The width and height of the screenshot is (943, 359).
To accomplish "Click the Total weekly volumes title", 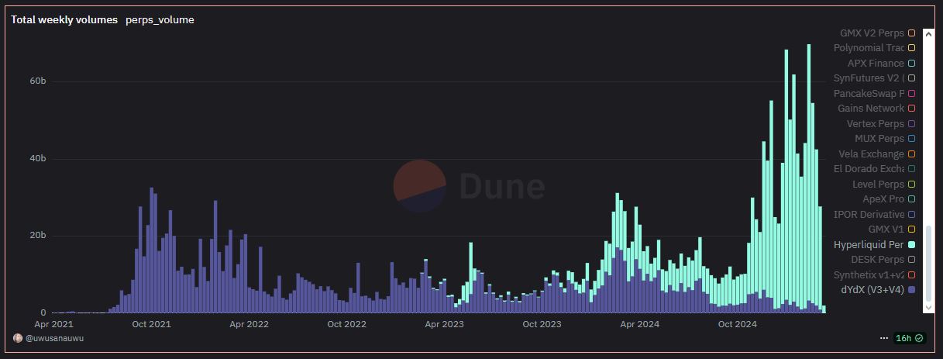I will tap(64, 19).
